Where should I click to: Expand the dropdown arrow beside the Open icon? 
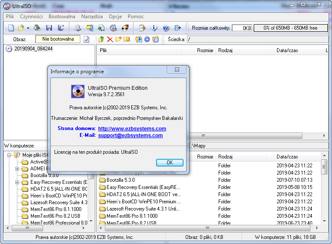tap(28, 28)
